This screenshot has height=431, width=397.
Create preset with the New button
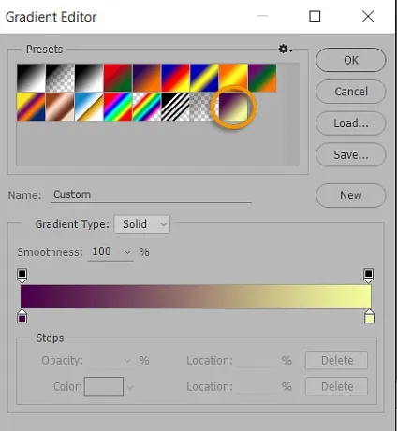pos(351,195)
